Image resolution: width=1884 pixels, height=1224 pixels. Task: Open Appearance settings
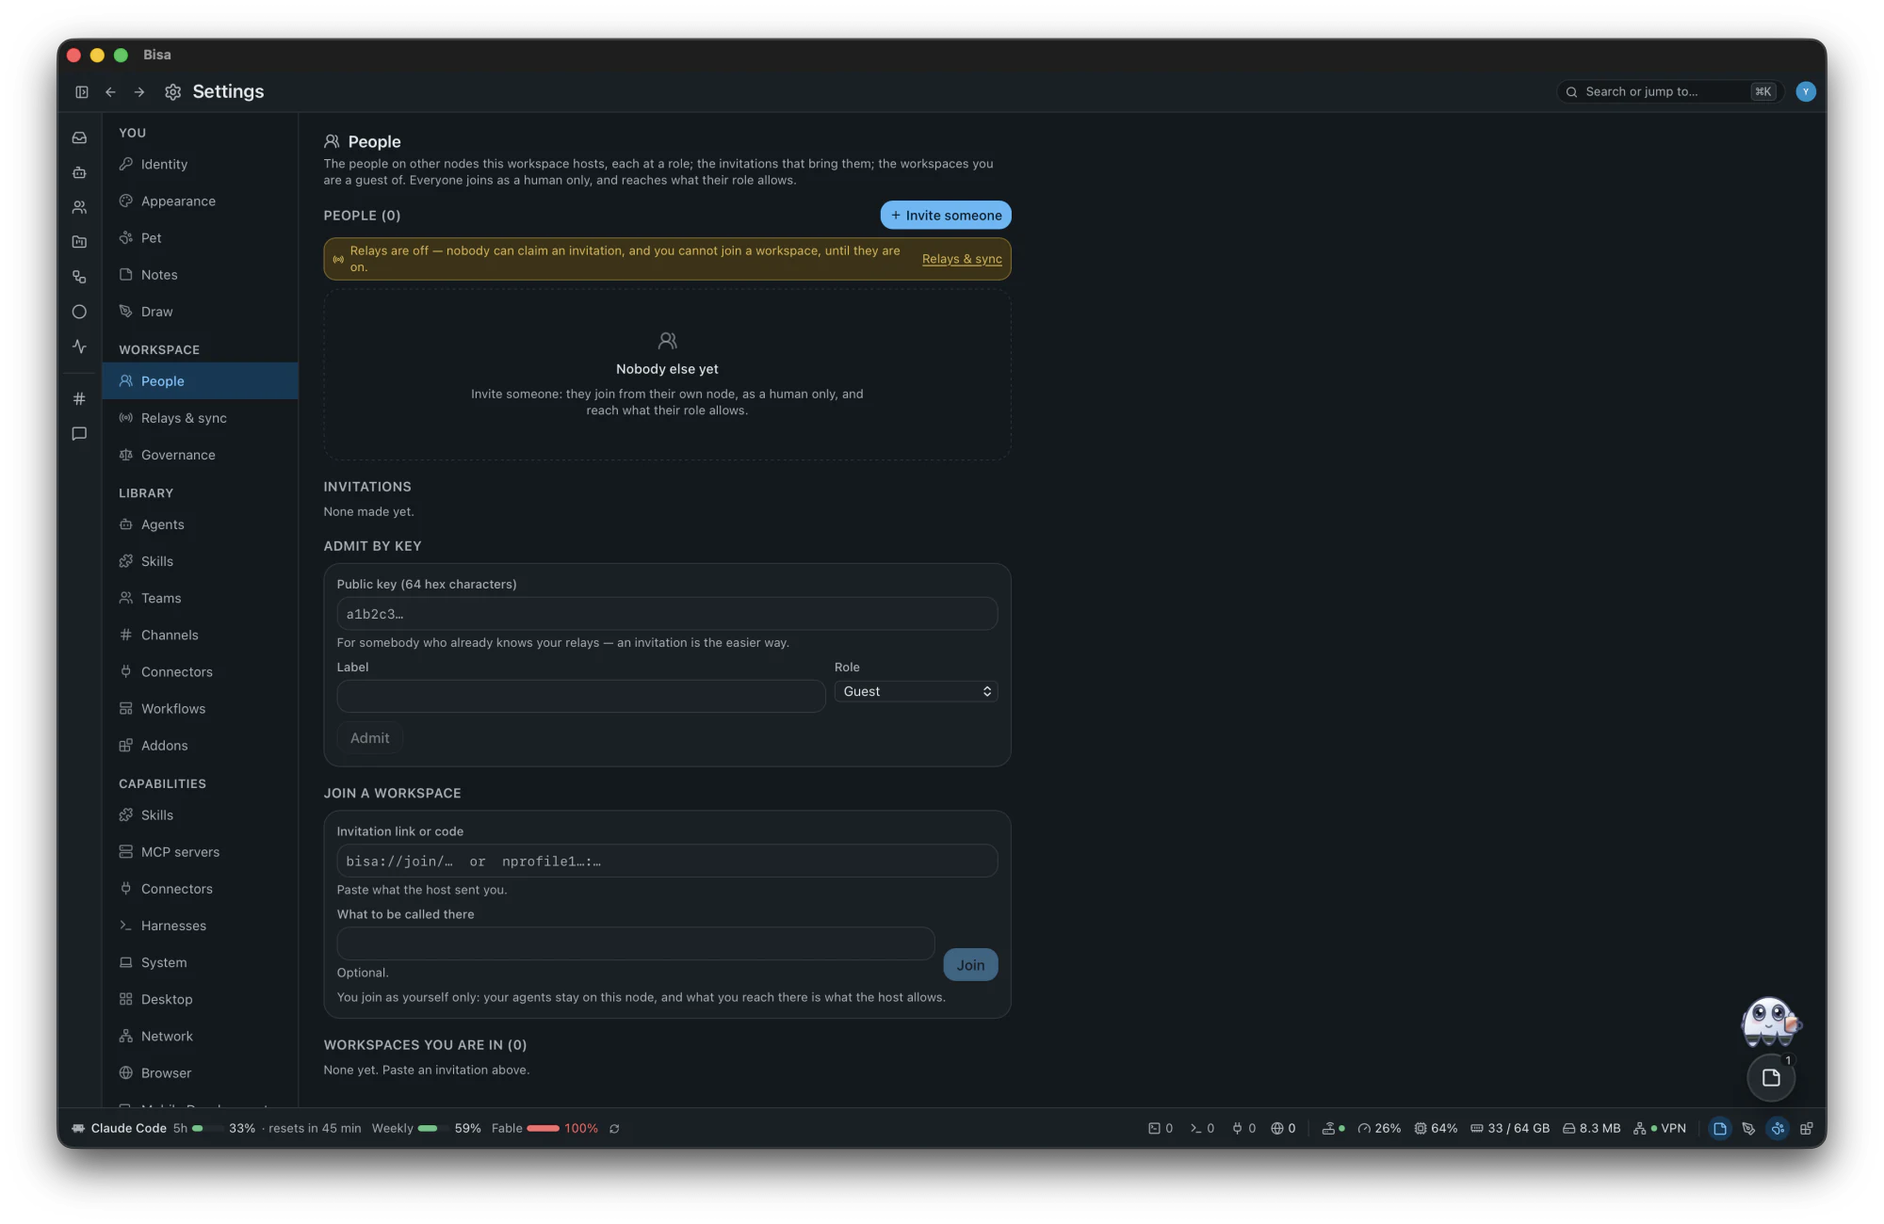201,201
